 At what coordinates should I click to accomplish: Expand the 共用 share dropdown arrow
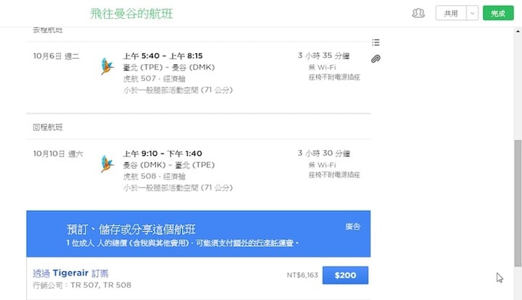tap(472, 13)
